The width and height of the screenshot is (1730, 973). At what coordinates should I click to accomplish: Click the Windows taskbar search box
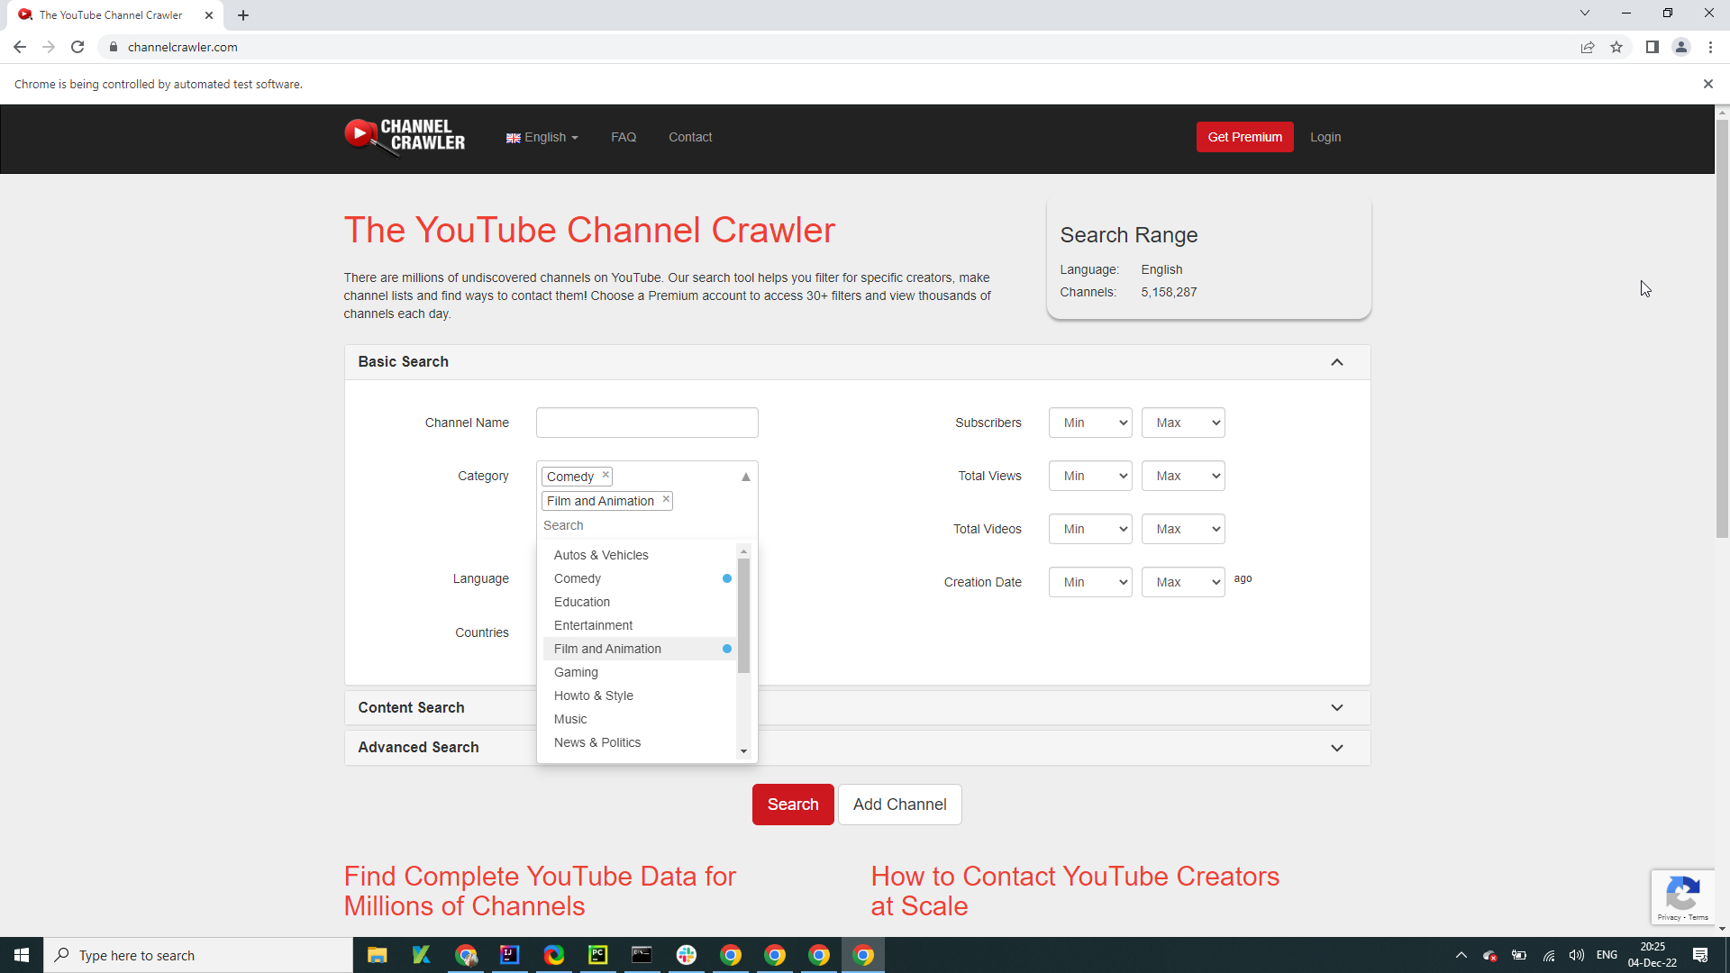pos(198,955)
